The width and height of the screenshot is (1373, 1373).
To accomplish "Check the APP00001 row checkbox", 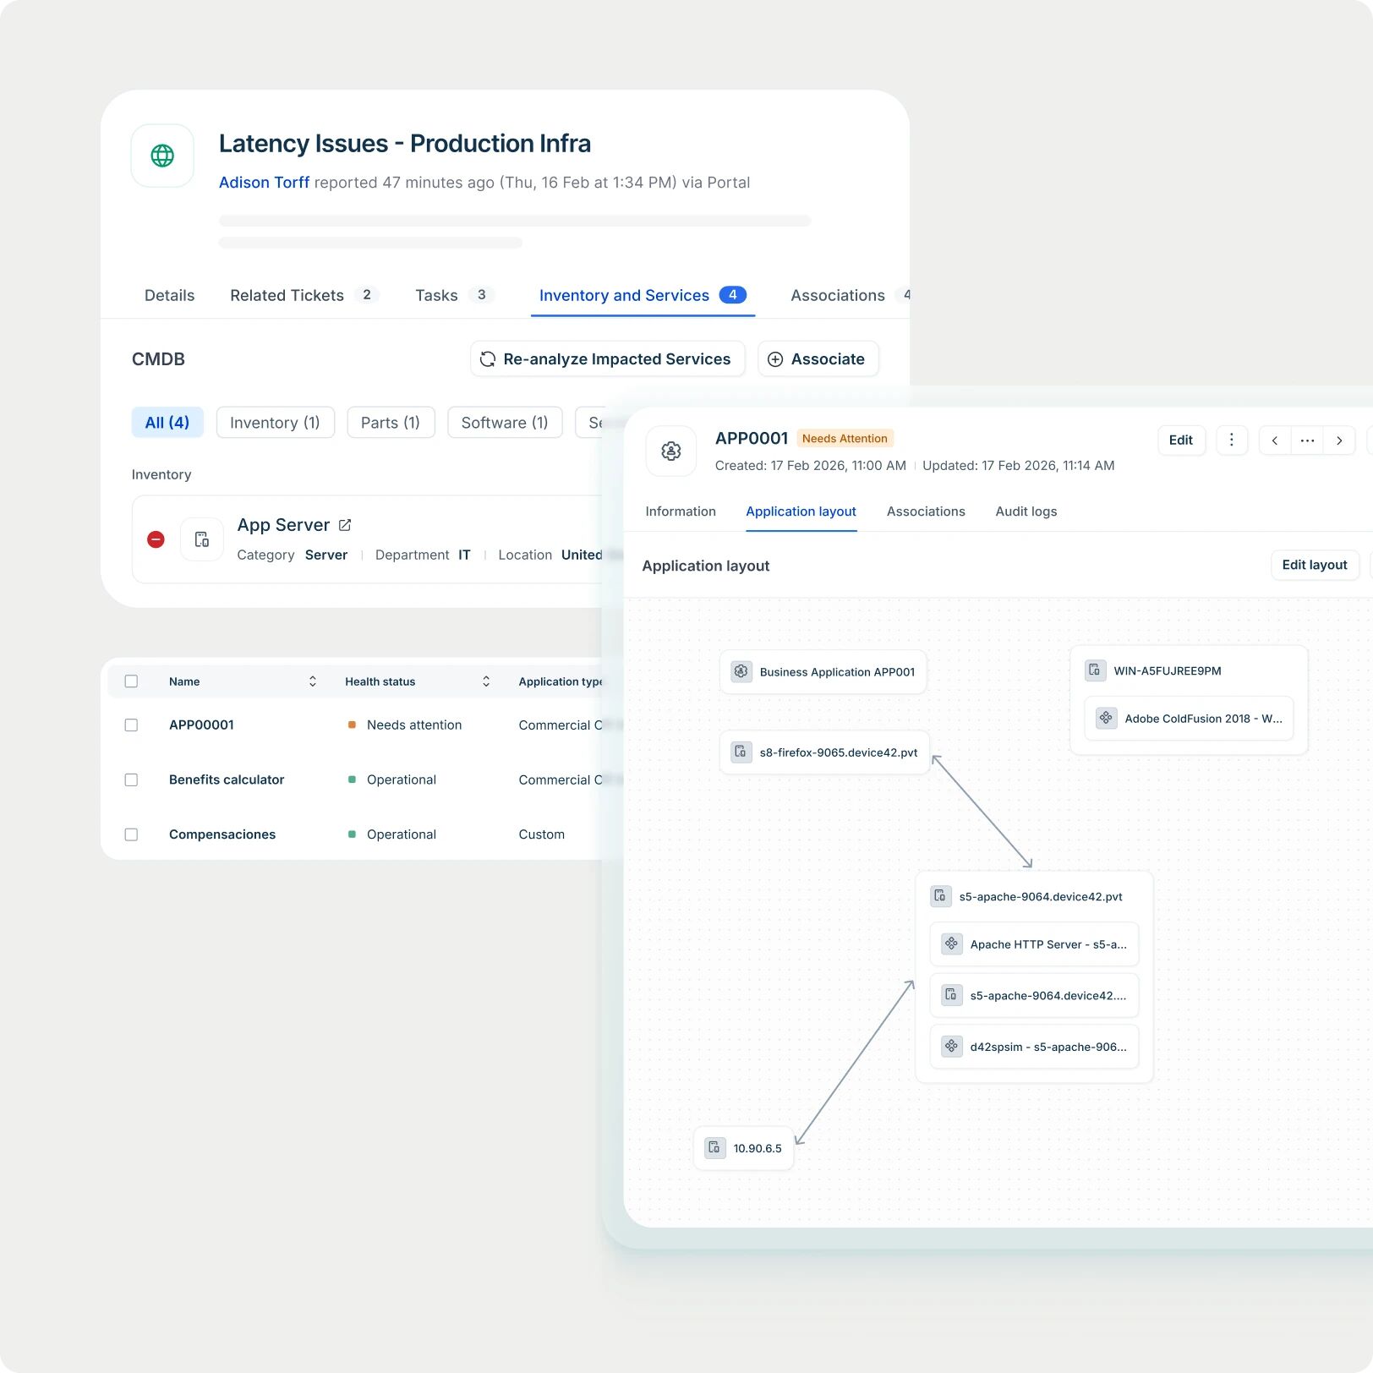I will coord(131,725).
